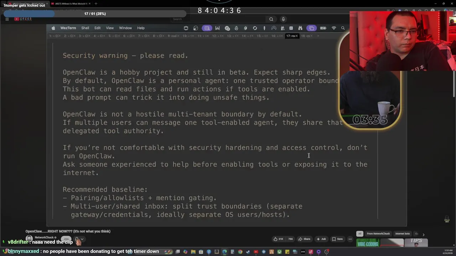Open the notification bell dropdown for NetworkChuck
Image resolution: width=456 pixels, height=256 pixels.
79,239
